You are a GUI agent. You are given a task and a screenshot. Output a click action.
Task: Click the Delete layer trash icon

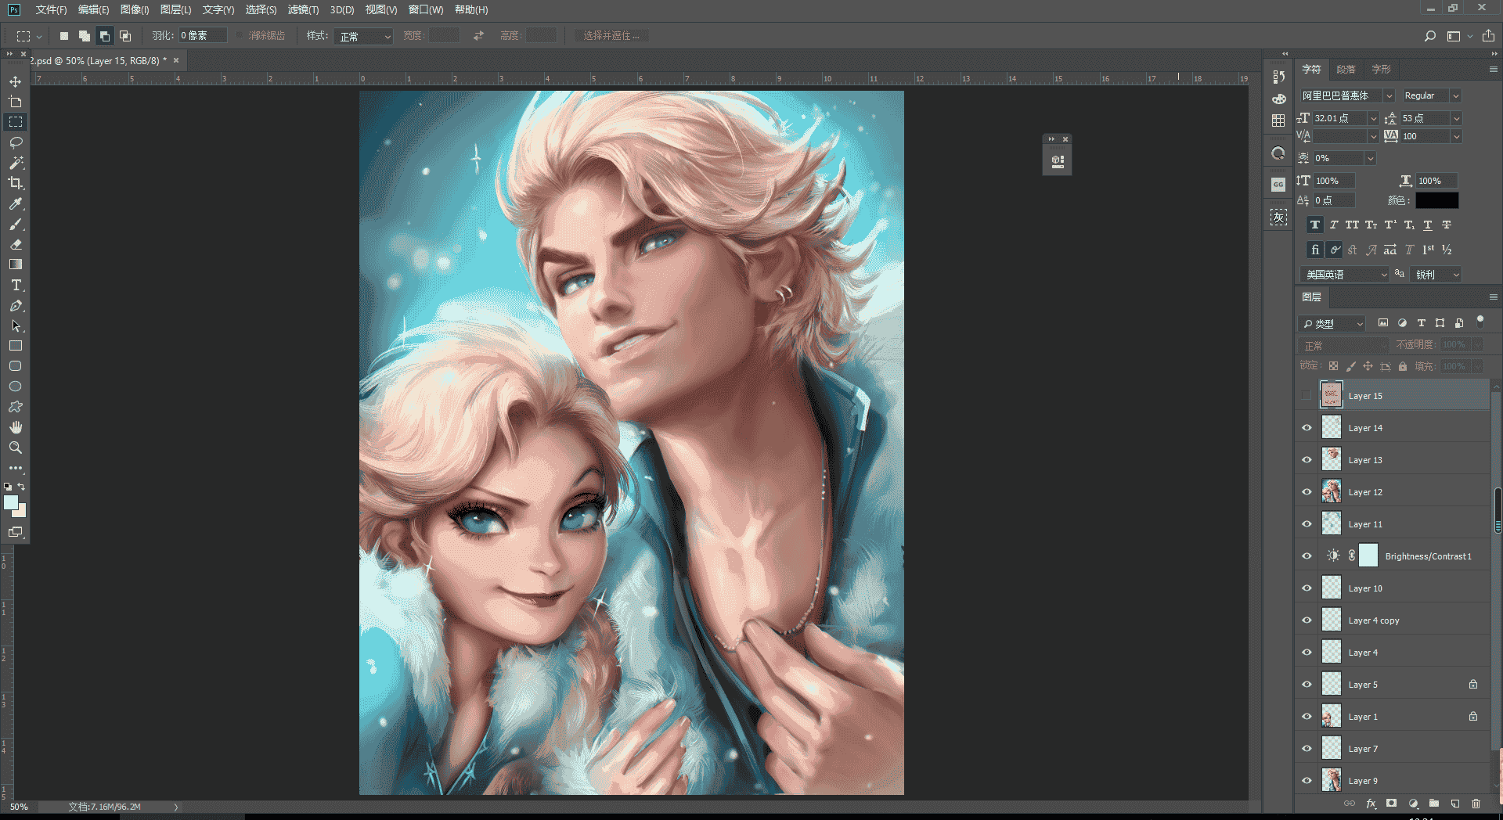click(x=1476, y=804)
